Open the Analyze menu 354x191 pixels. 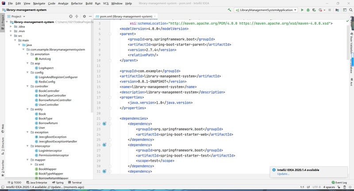pos(63,4)
